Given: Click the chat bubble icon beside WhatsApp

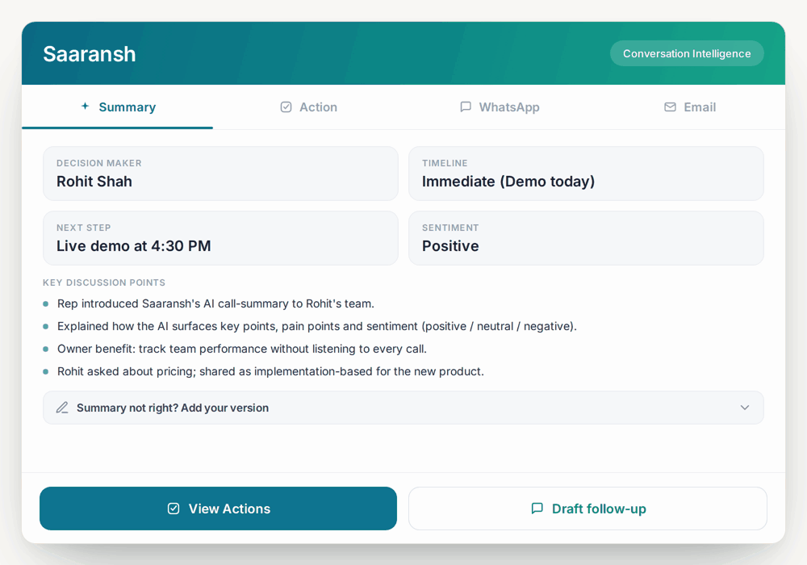Looking at the screenshot, I should 466,107.
